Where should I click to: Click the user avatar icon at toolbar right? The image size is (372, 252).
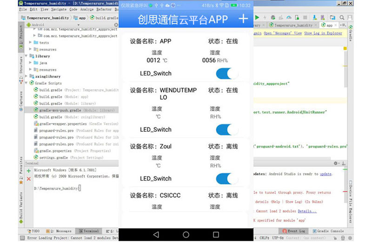point(350,17)
